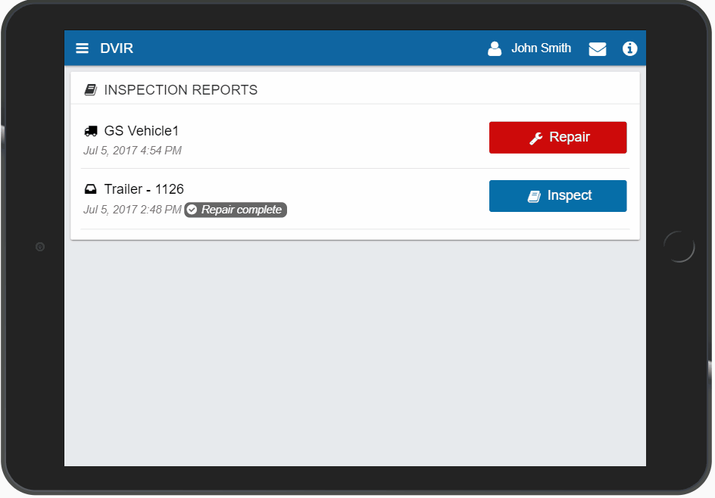Click the Jul 5, 2017 2:48 PM timestamp
The width and height of the screenshot is (715, 498).
pos(133,210)
